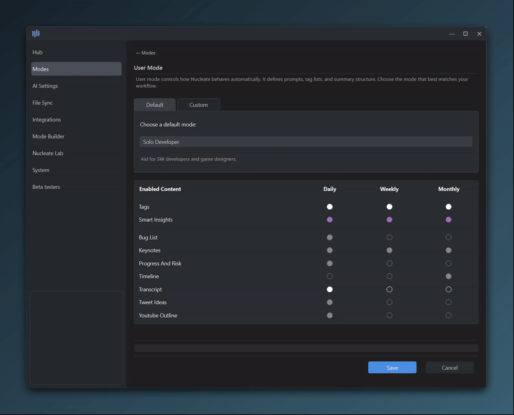The height and width of the screenshot is (415, 514).
Task: Cancel the mode changes
Action: pyautogui.click(x=450, y=368)
